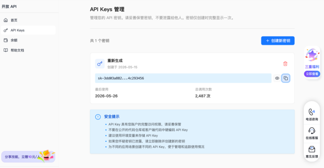The image size is (324, 168).
Task: Click the tip about 环境变量 storing API Key
Action: click(133, 136)
